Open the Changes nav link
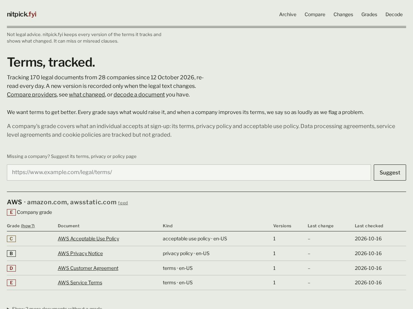 click(343, 14)
